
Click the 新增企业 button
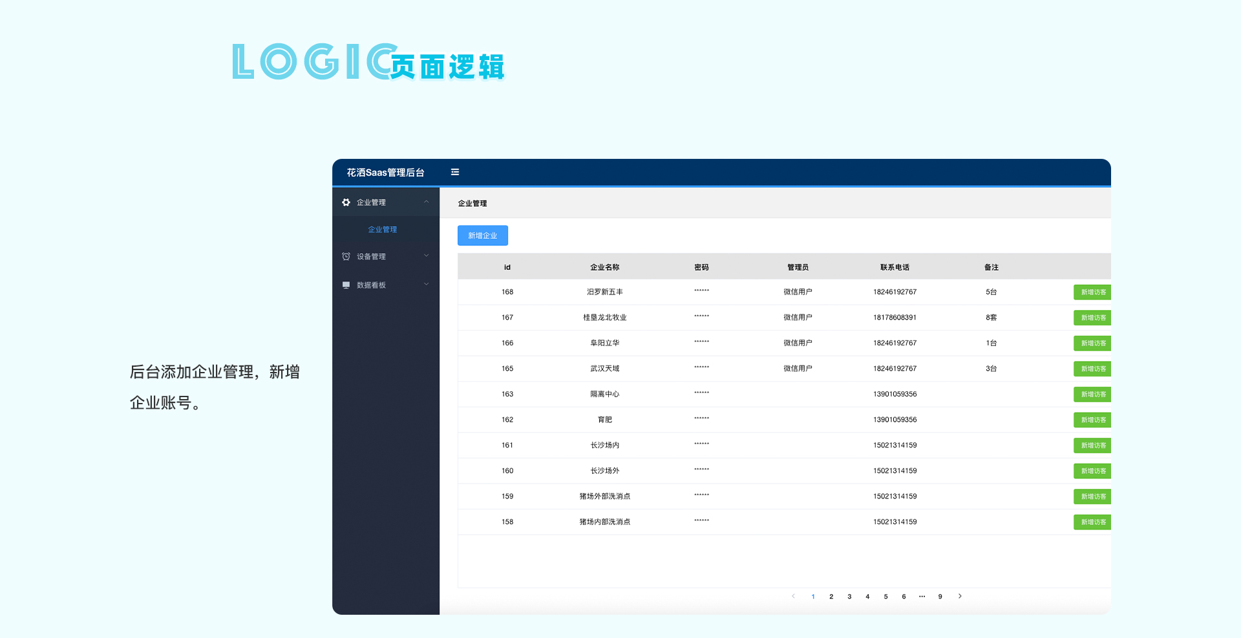482,235
